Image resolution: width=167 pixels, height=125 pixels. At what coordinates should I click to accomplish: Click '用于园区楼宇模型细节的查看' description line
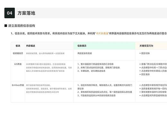(39, 85)
